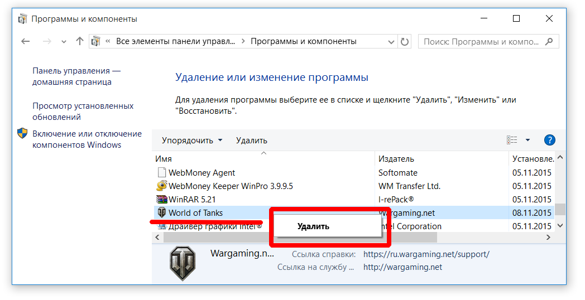Choose Удалить in the context menu

[313, 226]
